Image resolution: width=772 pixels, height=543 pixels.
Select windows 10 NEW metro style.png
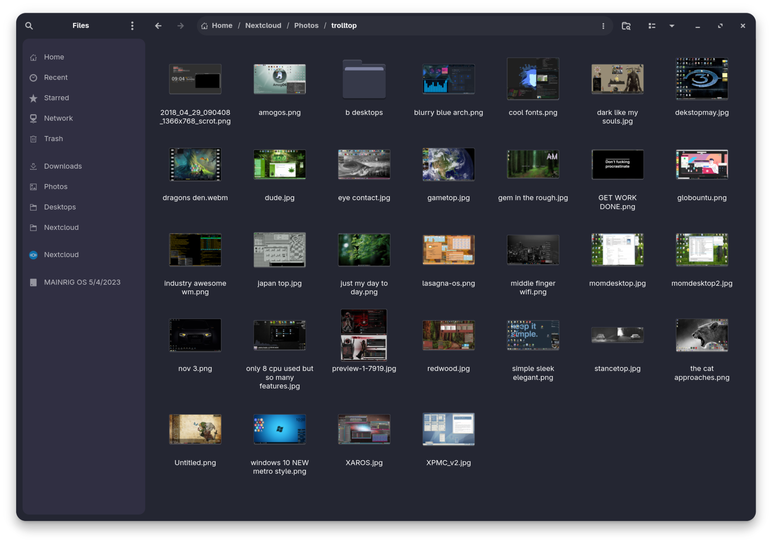coord(279,430)
